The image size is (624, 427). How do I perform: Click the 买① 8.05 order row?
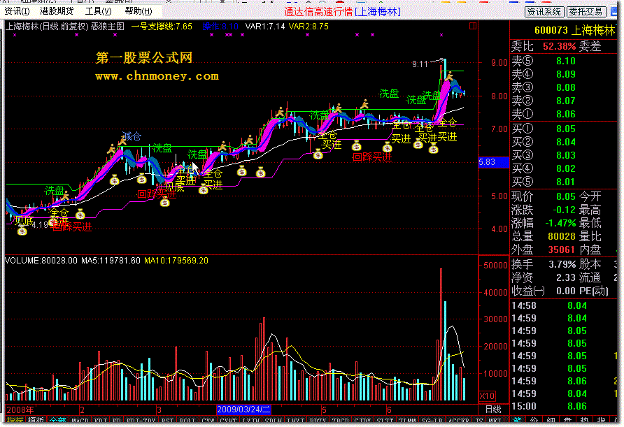(x=563, y=129)
